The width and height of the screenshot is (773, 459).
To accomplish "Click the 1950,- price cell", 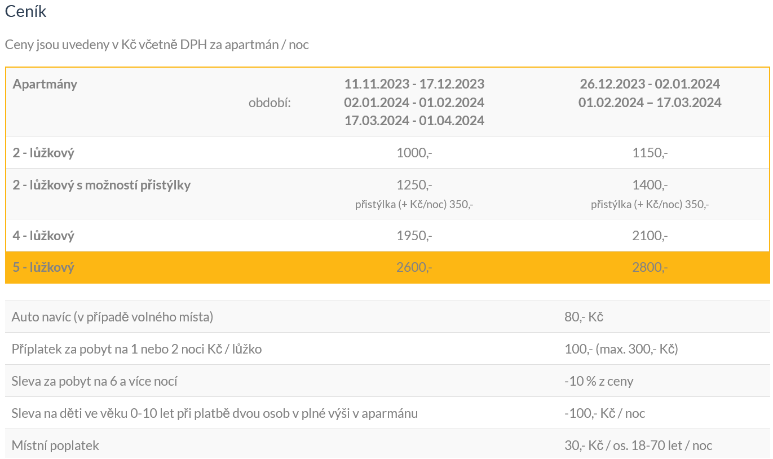I will [414, 236].
